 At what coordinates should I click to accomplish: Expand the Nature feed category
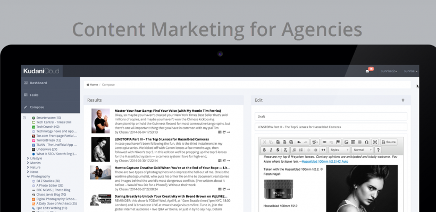(x=28, y=167)
